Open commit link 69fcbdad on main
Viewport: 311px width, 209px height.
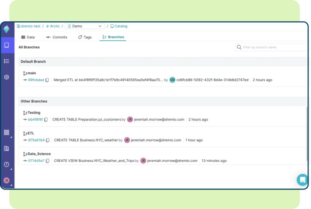click(36, 80)
